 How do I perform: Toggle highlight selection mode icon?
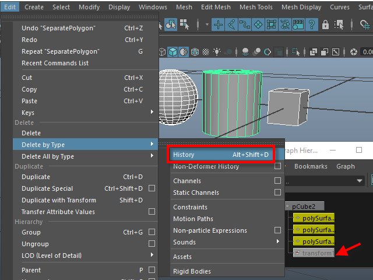[x=339, y=24]
